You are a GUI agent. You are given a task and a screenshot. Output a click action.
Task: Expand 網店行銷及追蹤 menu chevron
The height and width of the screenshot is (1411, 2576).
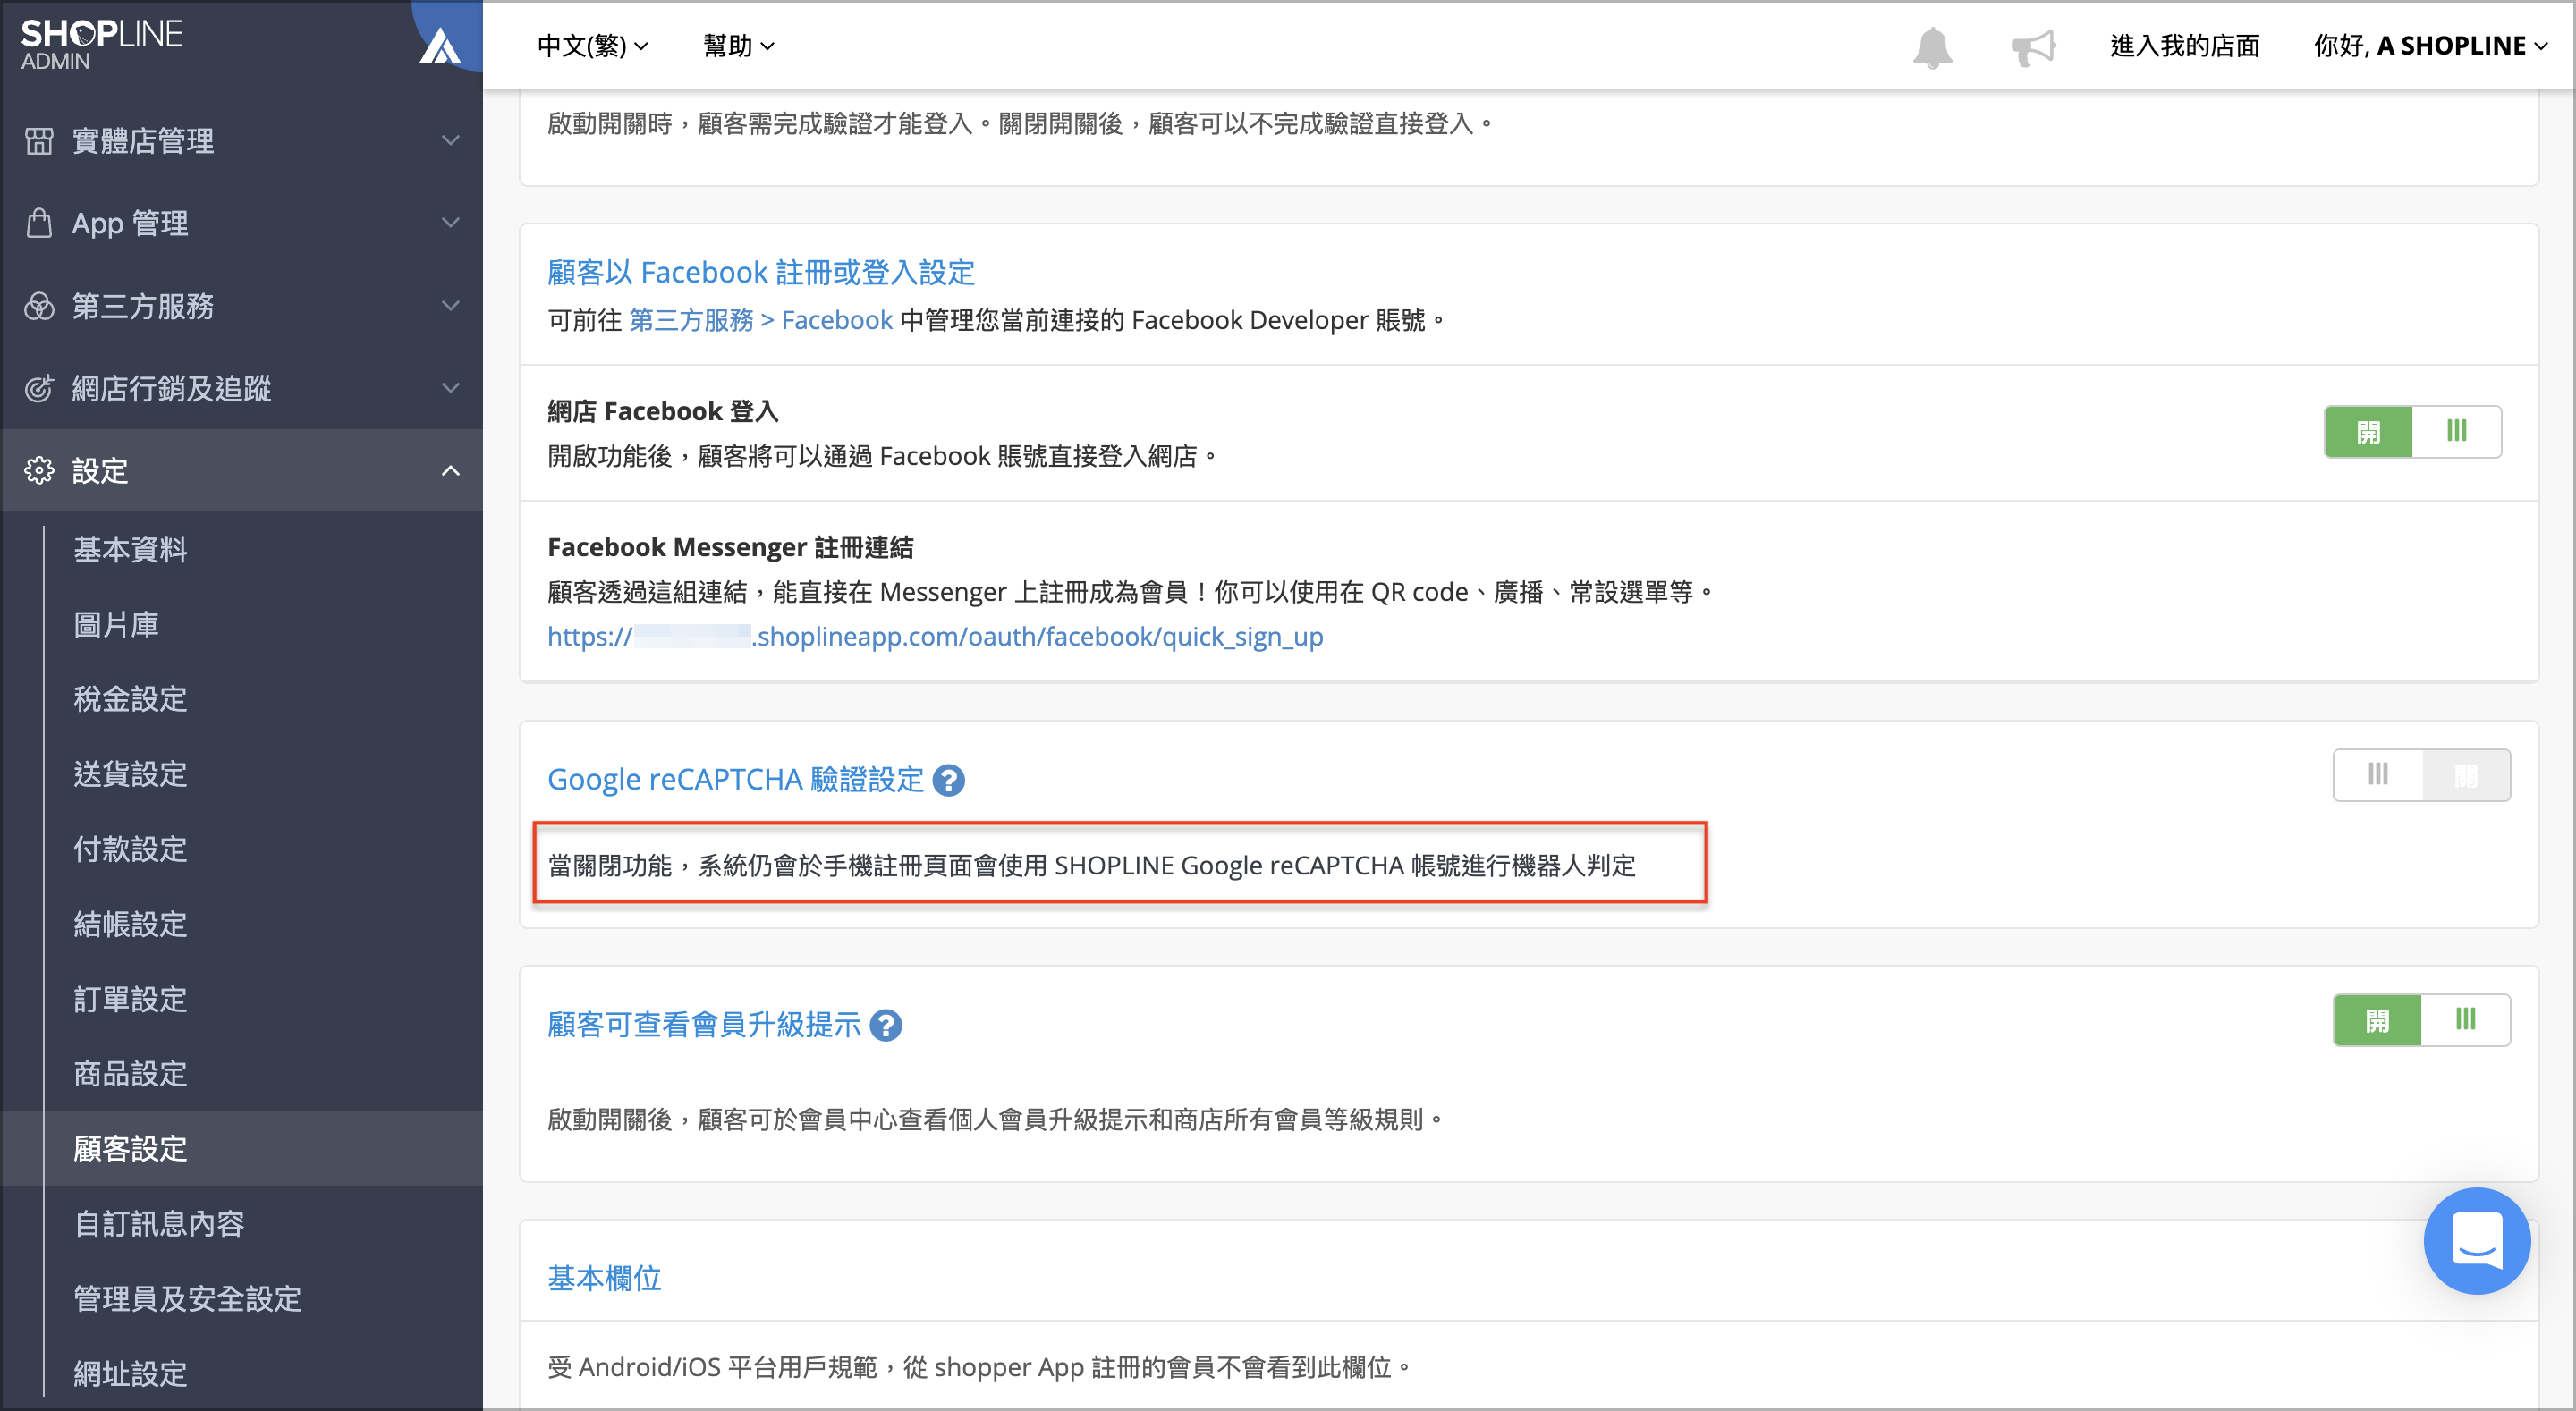[x=451, y=388]
